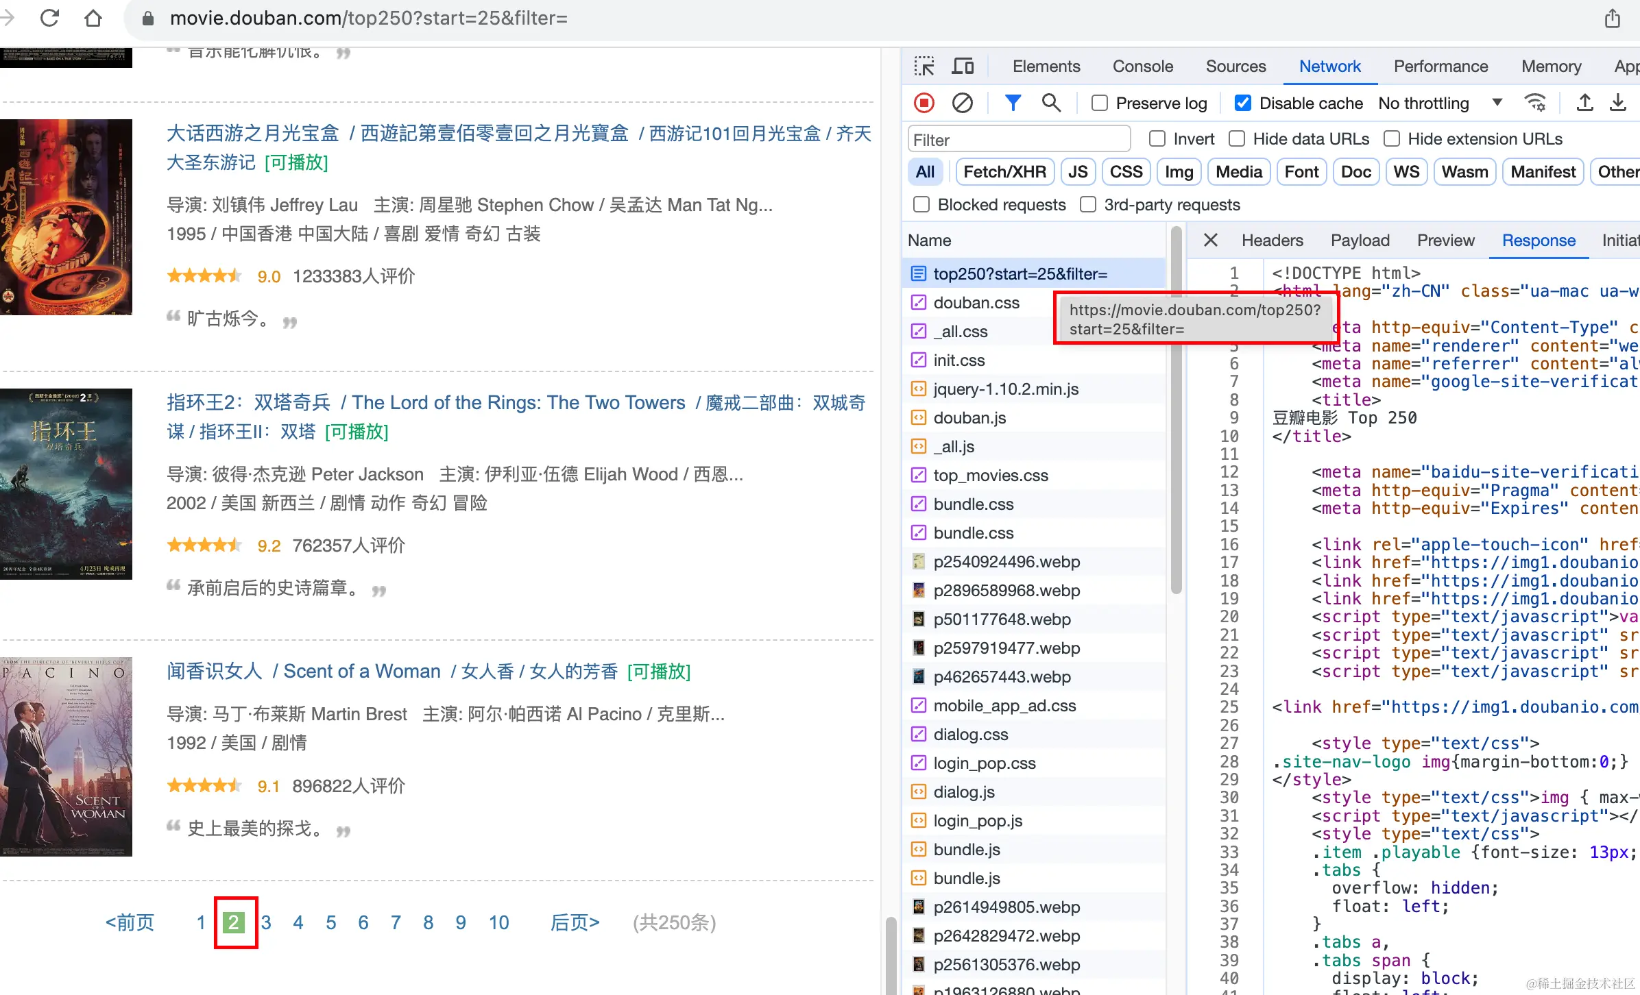This screenshot has width=1640, height=995.
Task: Show the Preview tab of the request
Action: (x=1445, y=241)
